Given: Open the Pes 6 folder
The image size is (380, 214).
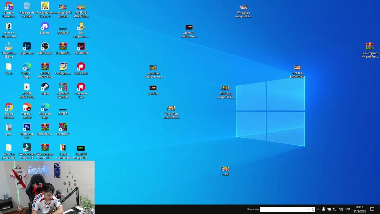Looking at the screenshot, I should pos(9,69).
